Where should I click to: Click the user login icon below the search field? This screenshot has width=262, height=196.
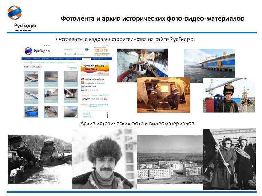(x=65, y=54)
